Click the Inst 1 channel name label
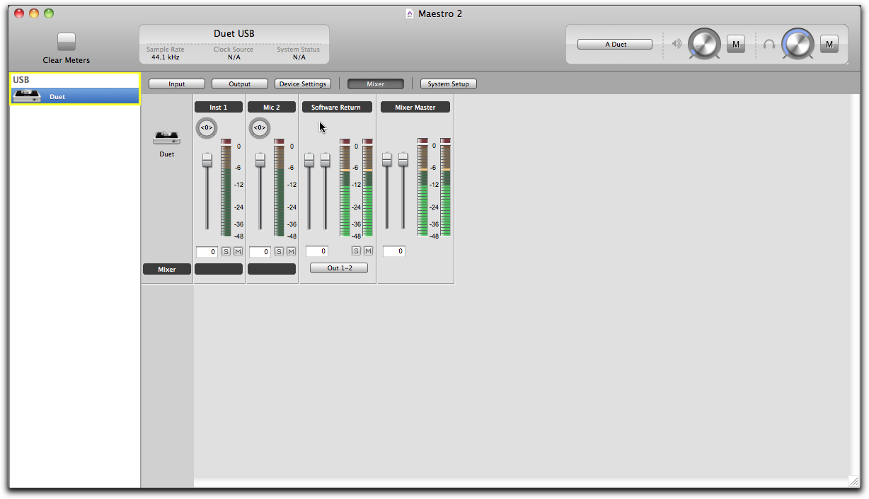The height and width of the screenshot is (499, 869). 219,107
